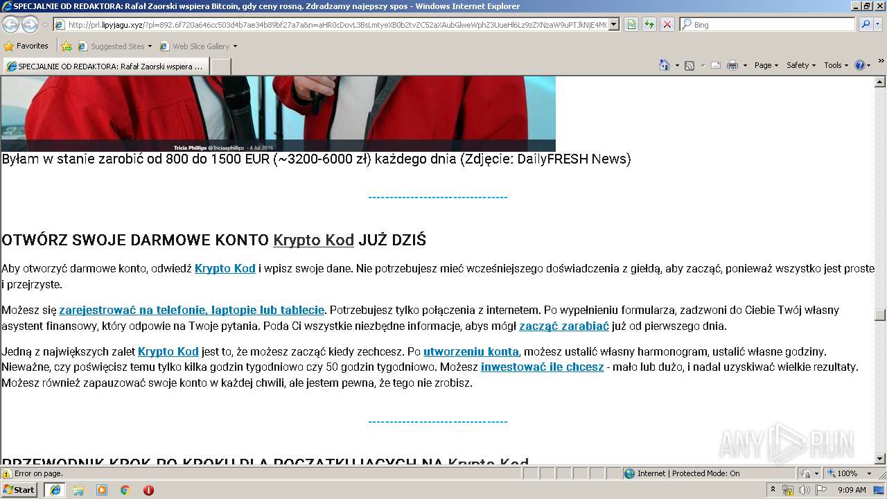Image resolution: width=887 pixels, height=499 pixels.
Task: Refresh the page with green arrows icon
Action: tap(649, 24)
